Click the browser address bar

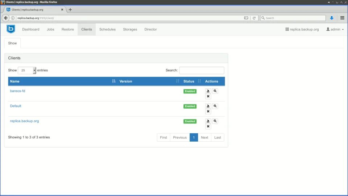click(x=129, y=18)
